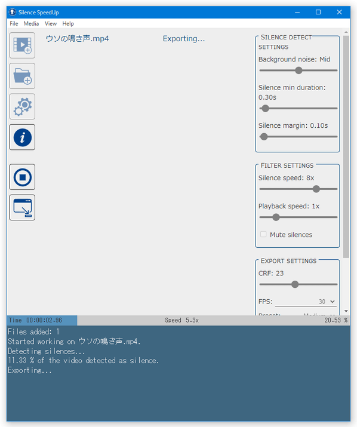Open the Media menu
This screenshot has width=357, height=427.
point(31,24)
